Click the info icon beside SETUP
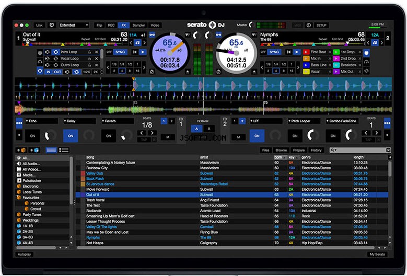 pyautogui.click(x=309, y=25)
